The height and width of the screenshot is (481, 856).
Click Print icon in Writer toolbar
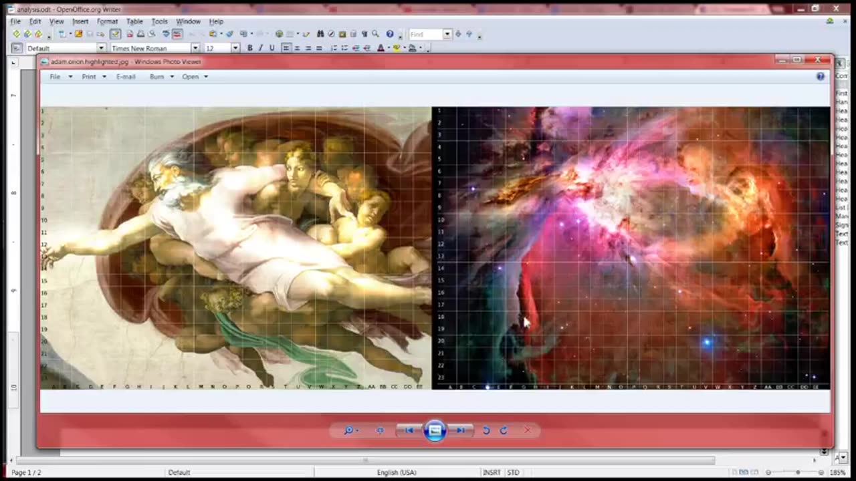[x=140, y=34]
